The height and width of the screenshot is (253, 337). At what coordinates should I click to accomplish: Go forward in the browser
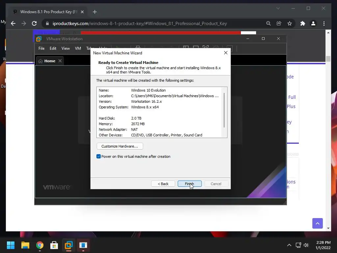(24, 23)
